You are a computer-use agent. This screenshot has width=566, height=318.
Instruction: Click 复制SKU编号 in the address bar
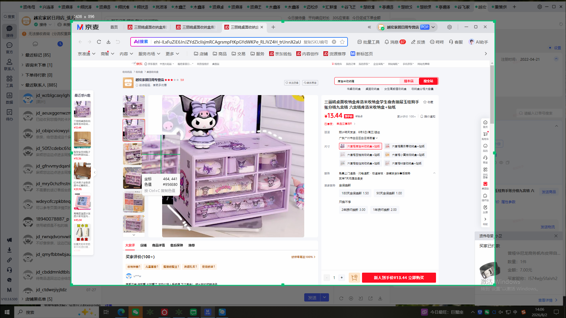[316, 42]
